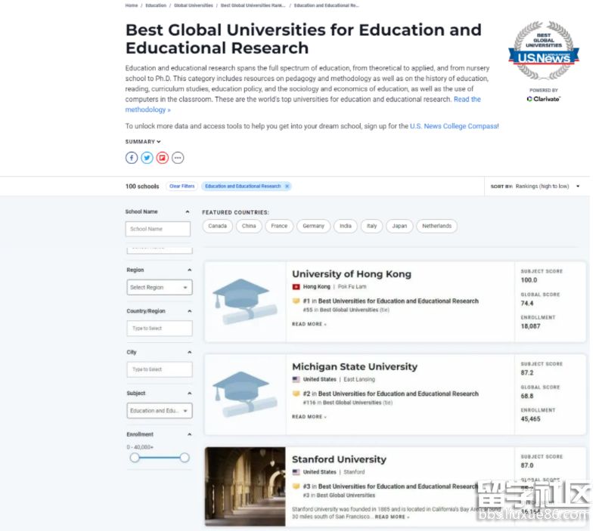Go to Education breadcrumb link

(156, 5)
